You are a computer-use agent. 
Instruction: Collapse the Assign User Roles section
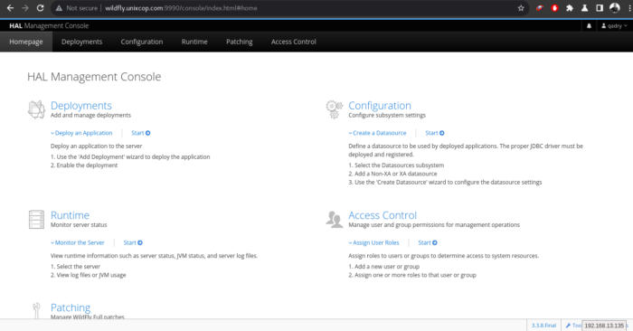[373, 242]
